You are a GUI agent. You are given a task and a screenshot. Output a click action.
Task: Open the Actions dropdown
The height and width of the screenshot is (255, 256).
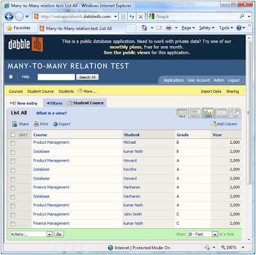click(x=31, y=234)
